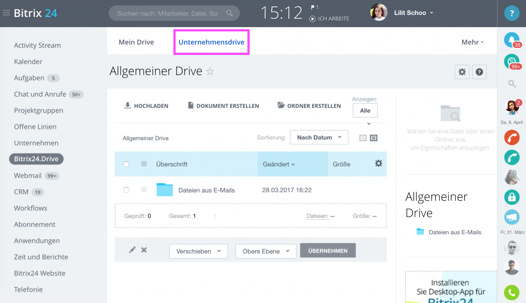The width and height of the screenshot is (526, 303).
Task: Open the blue megaphone chat icon
Action: point(512,217)
